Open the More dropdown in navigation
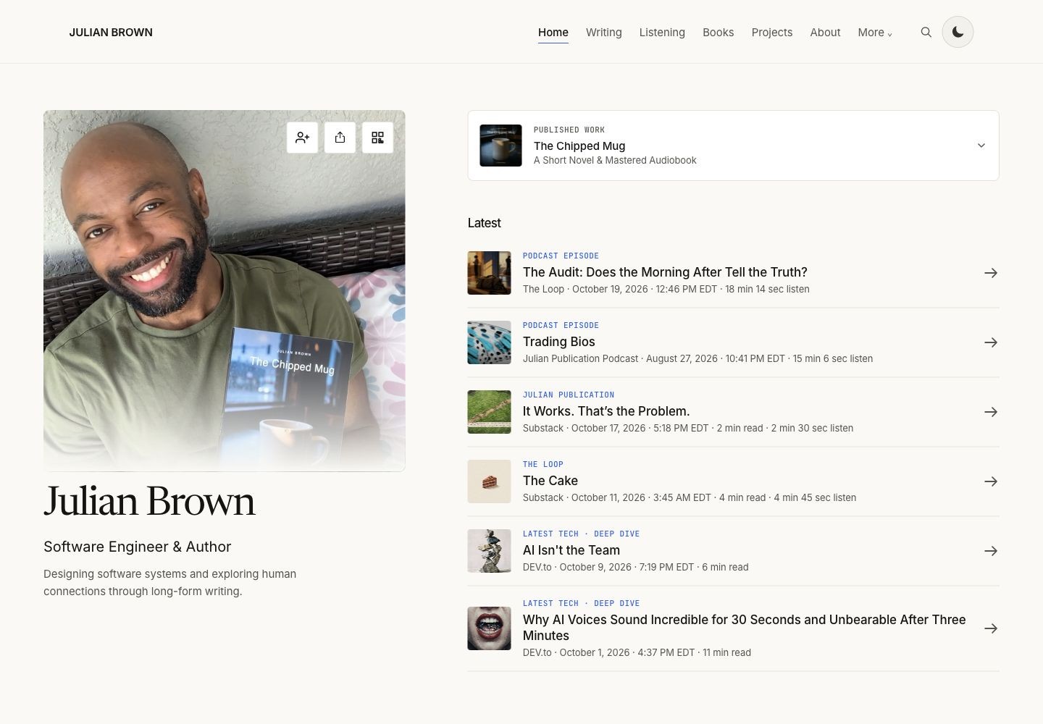 875,33
